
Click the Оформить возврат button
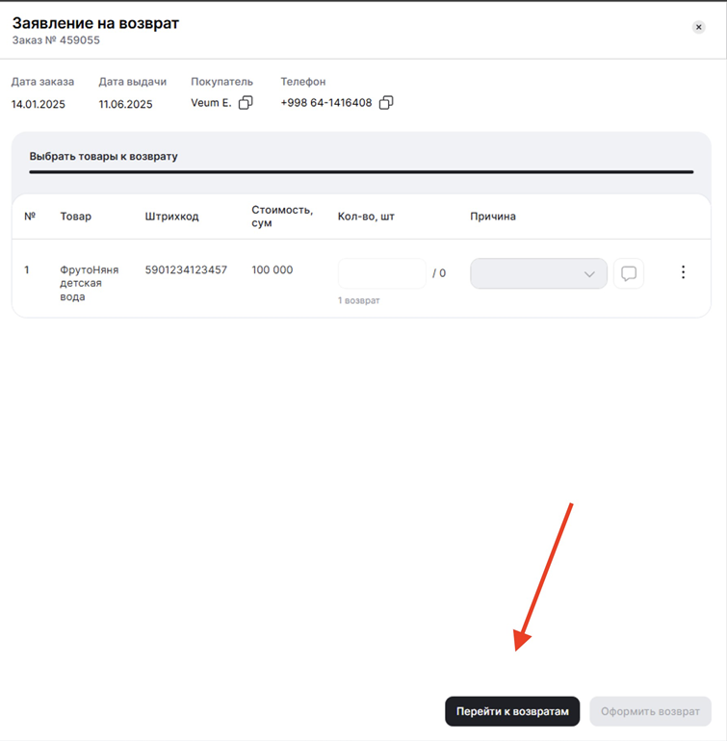click(650, 711)
